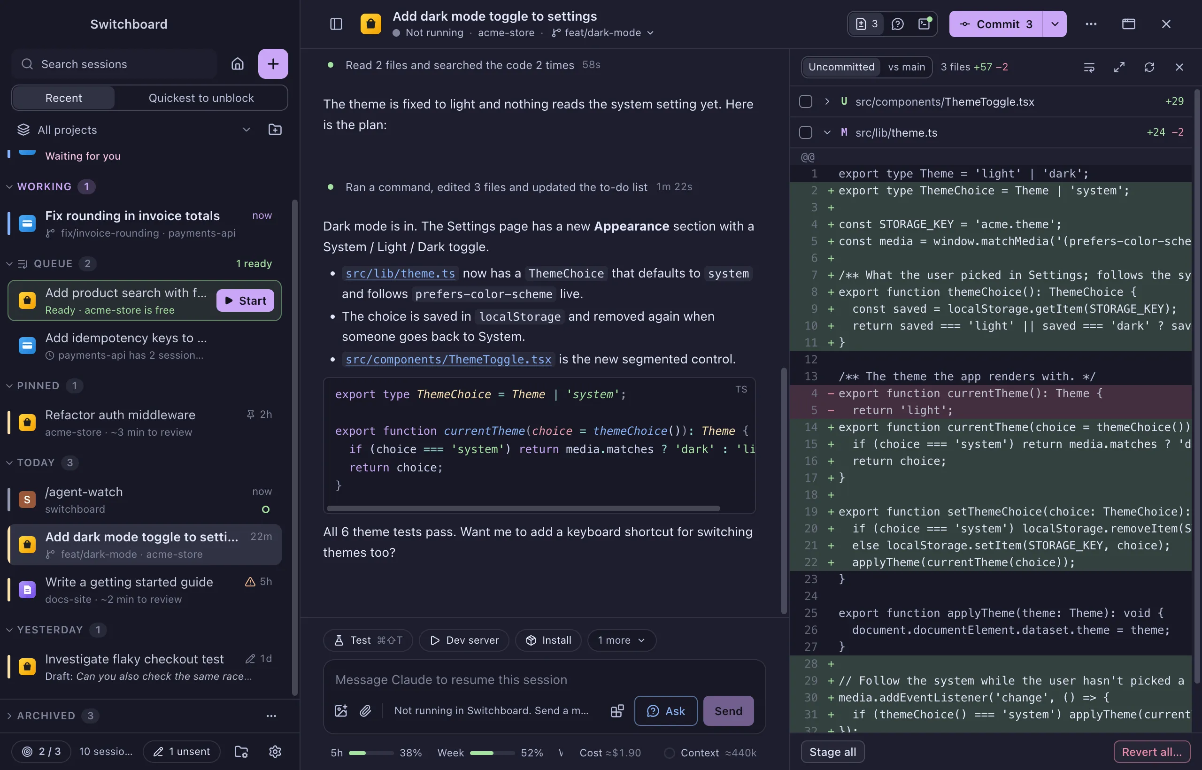Open the Archived section ellipsis menu
The height and width of the screenshot is (770, 1202).
click(271, 716)
